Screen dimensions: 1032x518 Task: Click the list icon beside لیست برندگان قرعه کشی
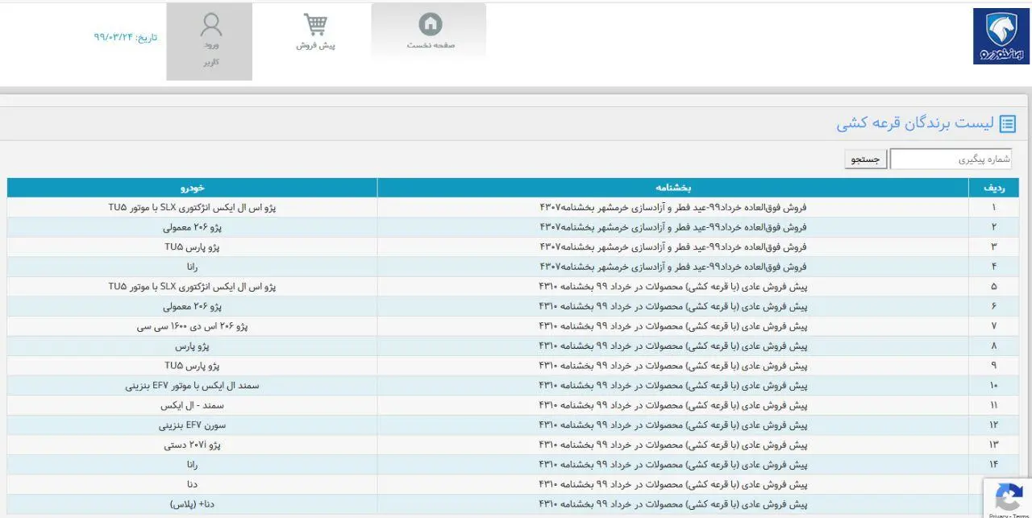click(1007, 124)
